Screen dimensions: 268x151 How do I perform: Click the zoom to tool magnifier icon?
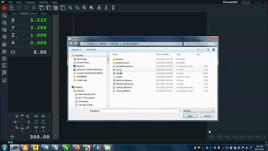(85, 8)
